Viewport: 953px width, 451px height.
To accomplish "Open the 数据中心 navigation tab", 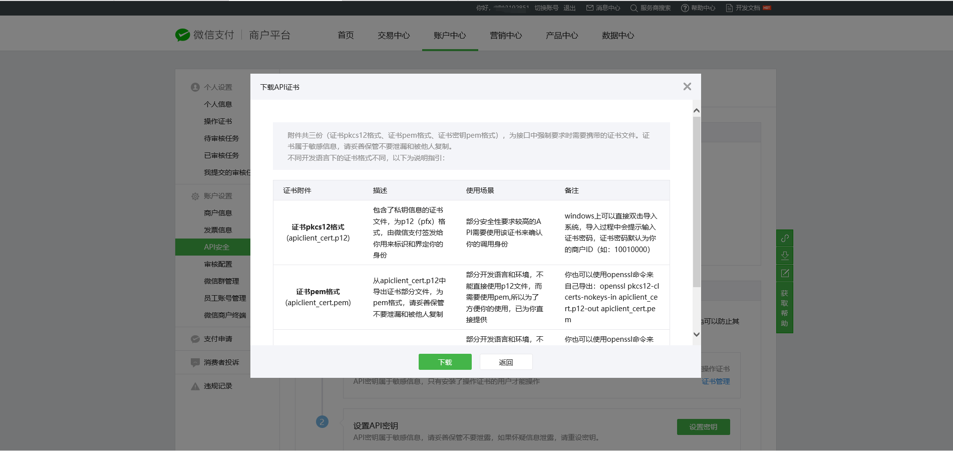I will pos(618,36).
